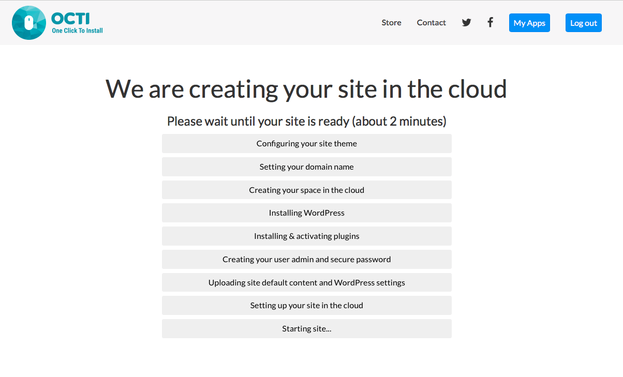Open the Twitter bird icon link
623x377 pixels.
466,23
